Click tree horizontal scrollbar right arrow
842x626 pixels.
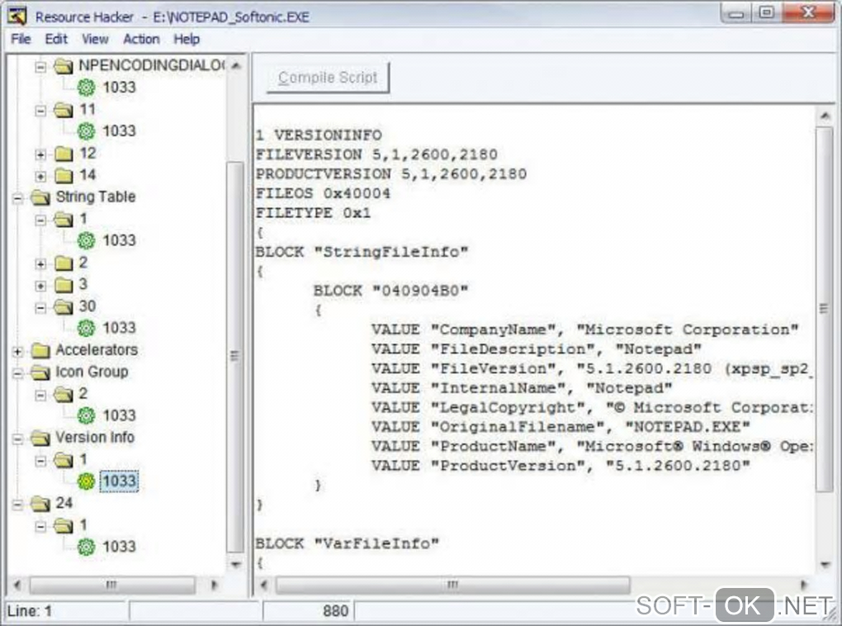215,585
